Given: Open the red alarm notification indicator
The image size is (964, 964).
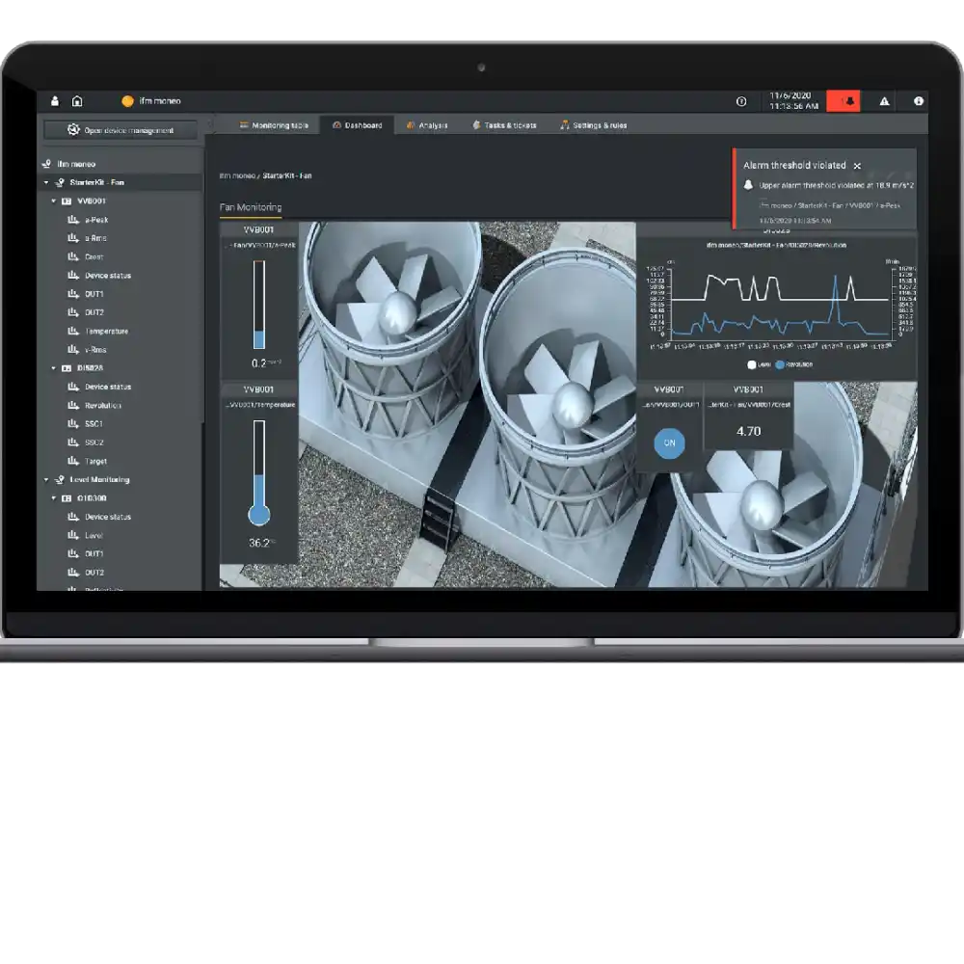Looking at the screenshot, I should [x=843, y=101].
